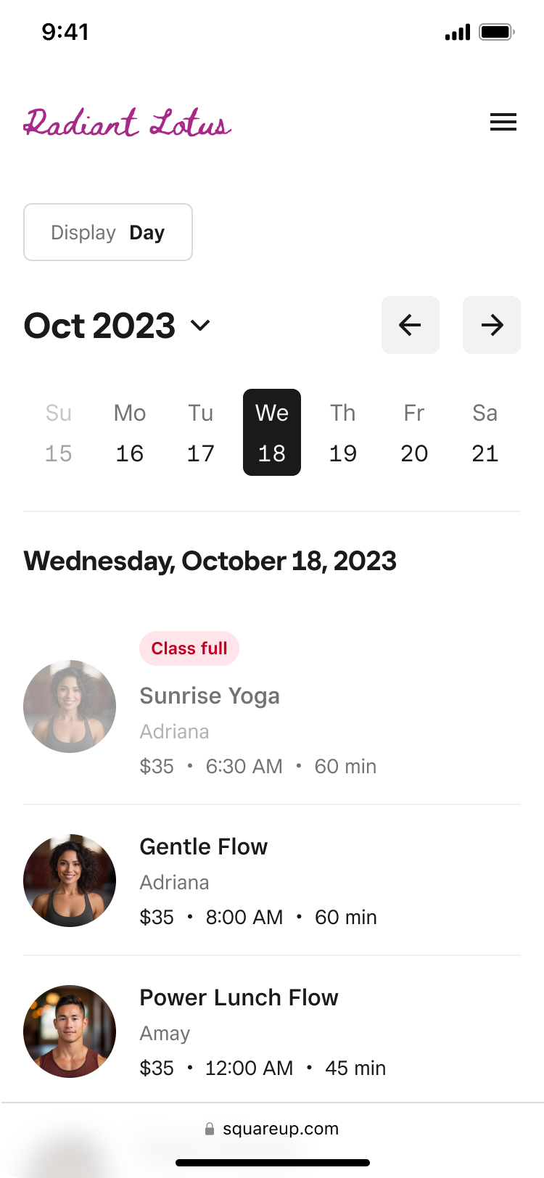
Task: Go to previous week arrow
Action: (411, 325)
